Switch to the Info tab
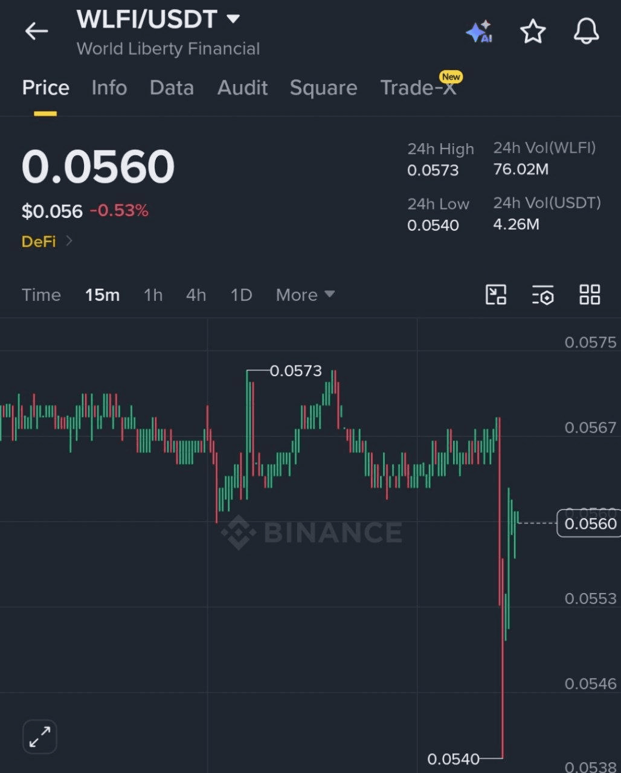Screen dimensions: 621x773 coord(109,88)
